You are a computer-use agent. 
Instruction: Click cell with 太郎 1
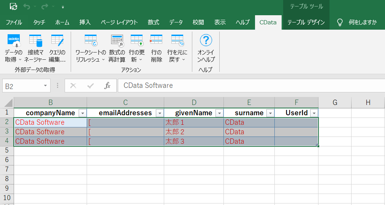194,122
